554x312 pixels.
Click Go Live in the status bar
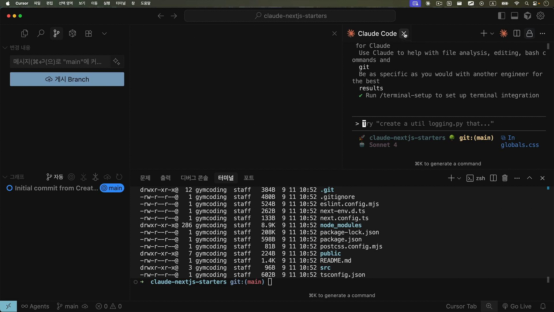pos(517,306)
